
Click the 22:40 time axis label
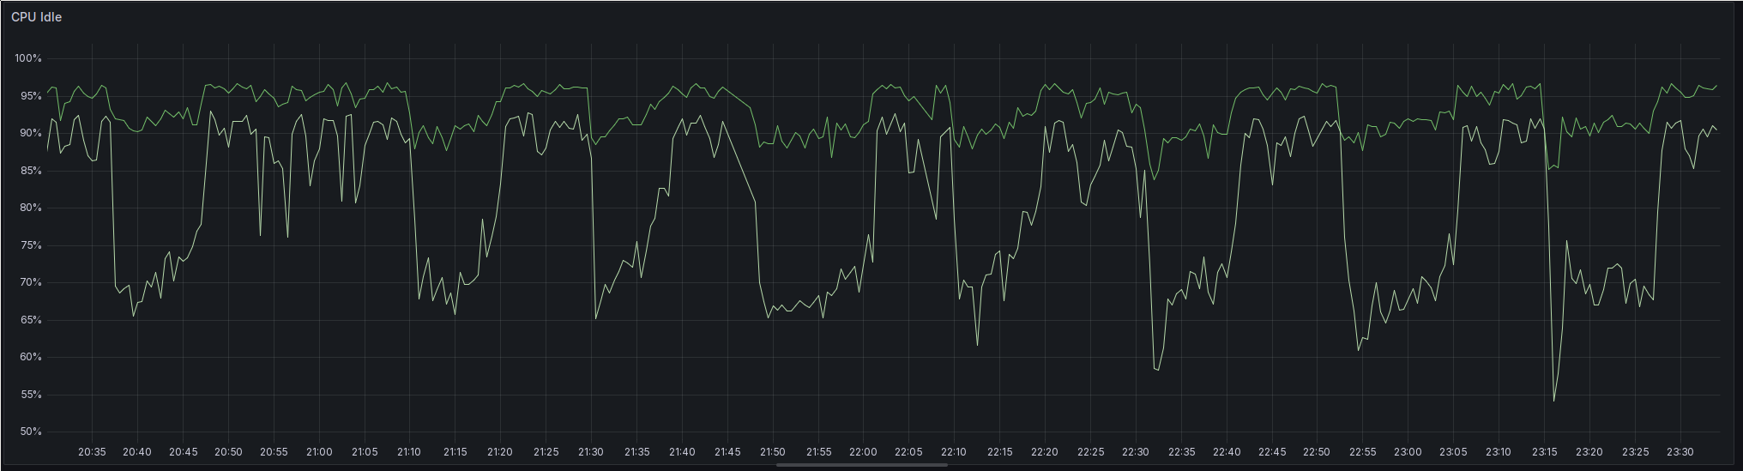click(x=1227, y=452)
